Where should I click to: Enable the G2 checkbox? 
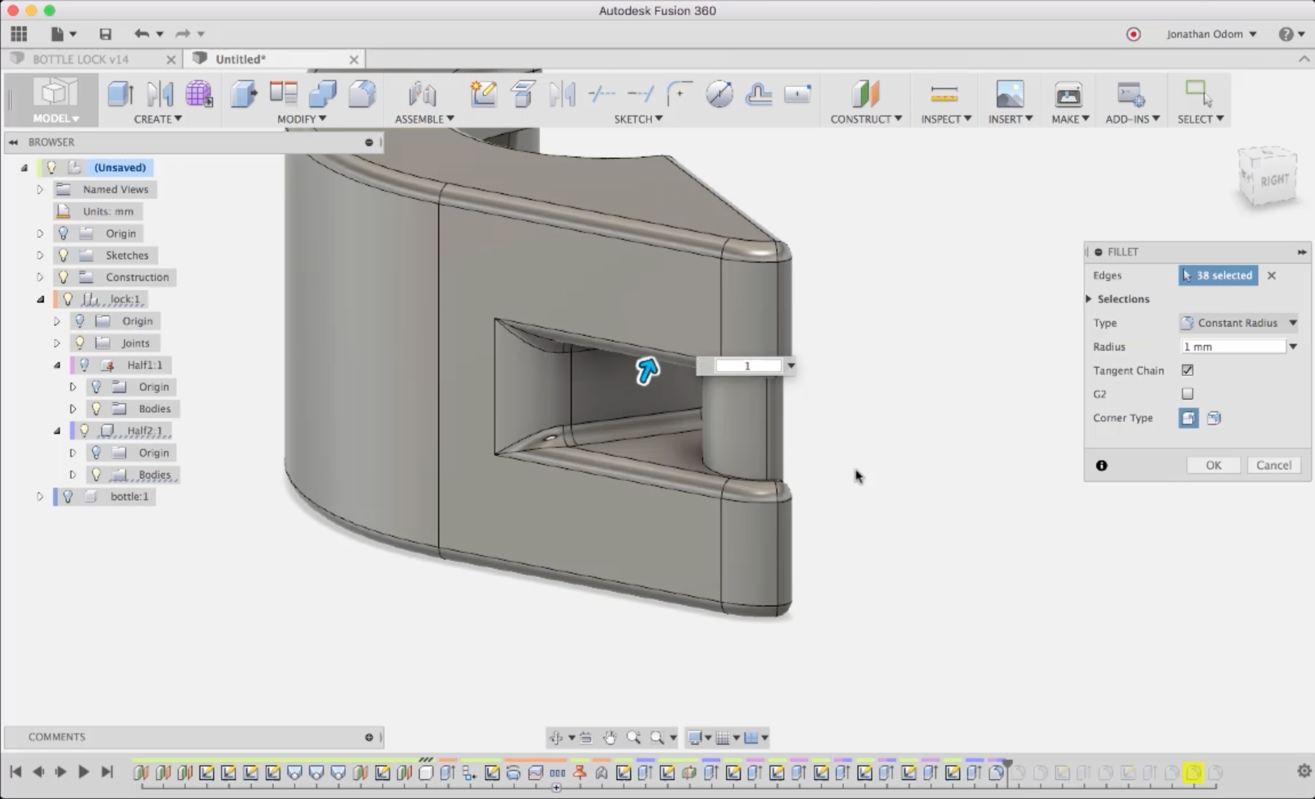click(x=1188, y=394)
